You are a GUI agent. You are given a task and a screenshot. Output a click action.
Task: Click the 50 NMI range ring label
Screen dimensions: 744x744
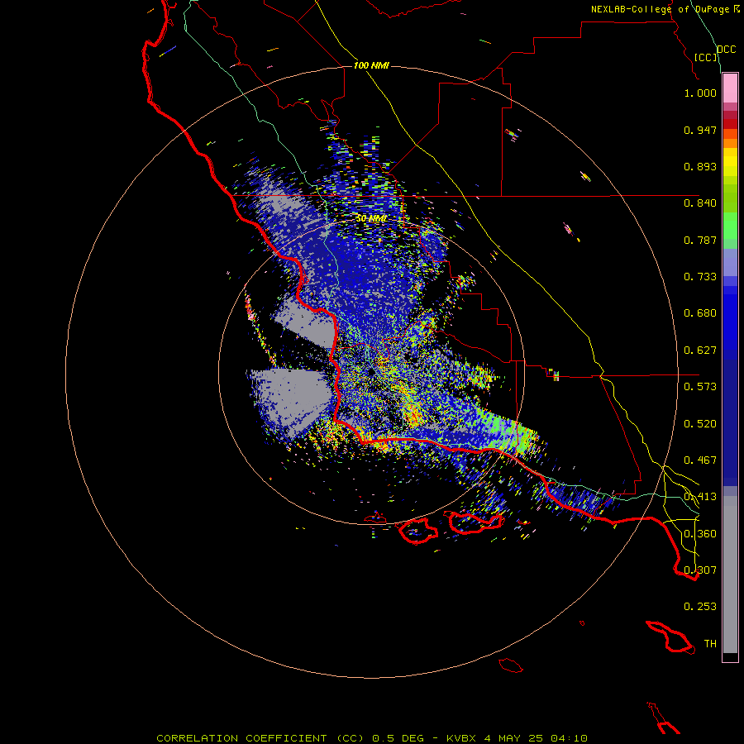(x=371, y=219)
